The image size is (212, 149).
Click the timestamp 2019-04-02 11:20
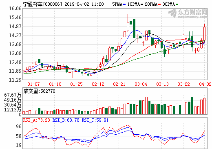84,4
